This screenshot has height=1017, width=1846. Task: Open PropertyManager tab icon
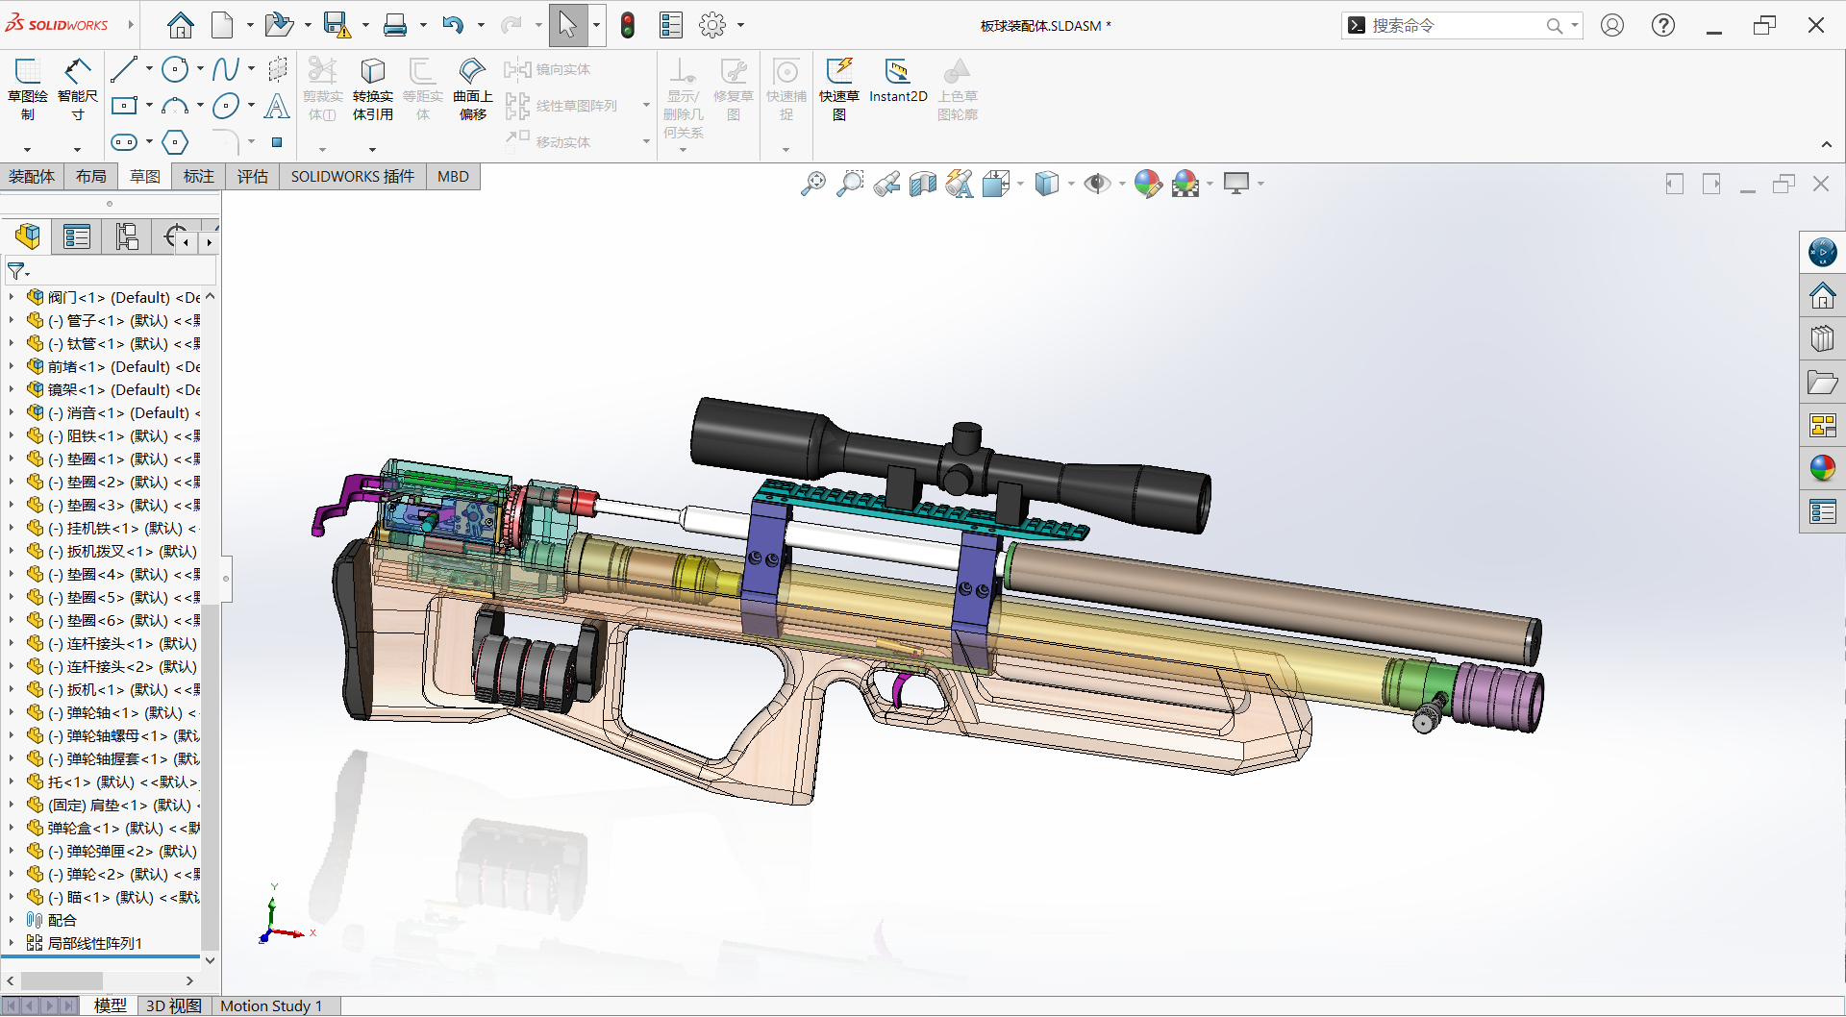tap(77, 236)
